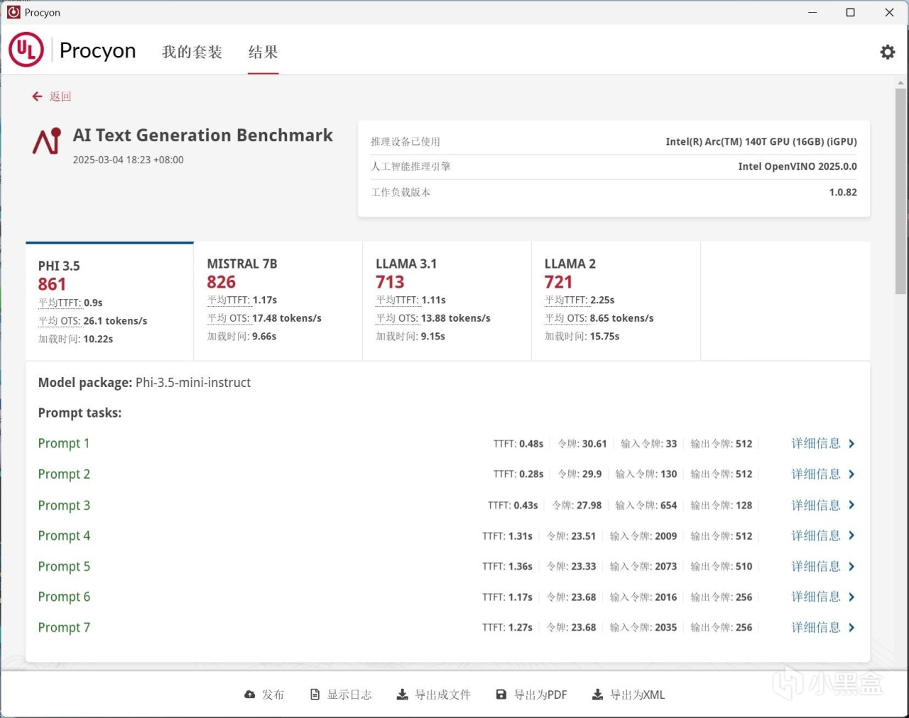Open 详细信息 for Prompt 6
Screen dimensions: 909x718
(816, 597)
